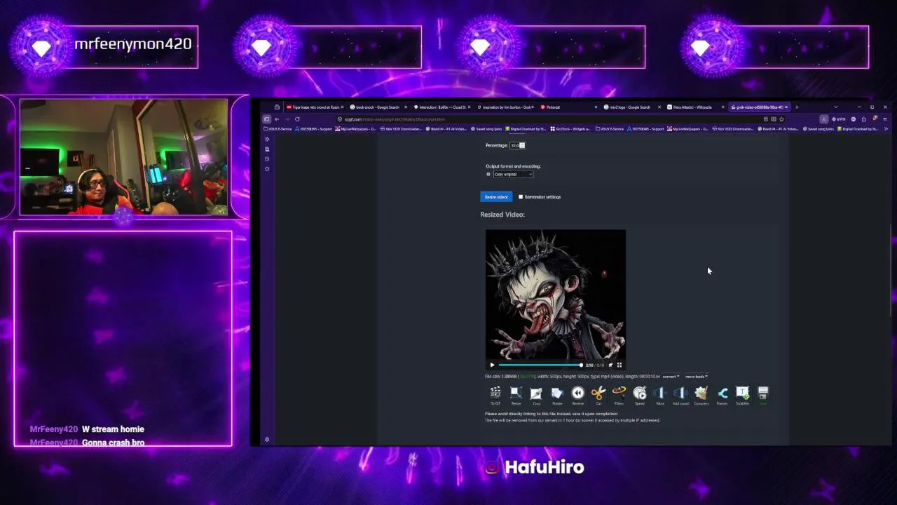Open the Speed tool

[639, 395]
